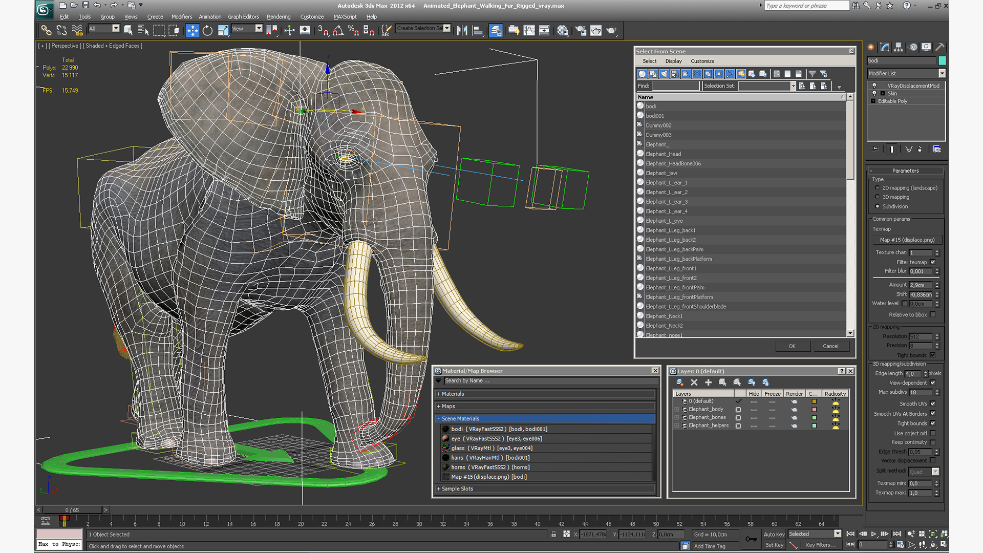The image size is (983, 553).
Task: Open the Render Setup teapot icon
Action: [581, 30]
